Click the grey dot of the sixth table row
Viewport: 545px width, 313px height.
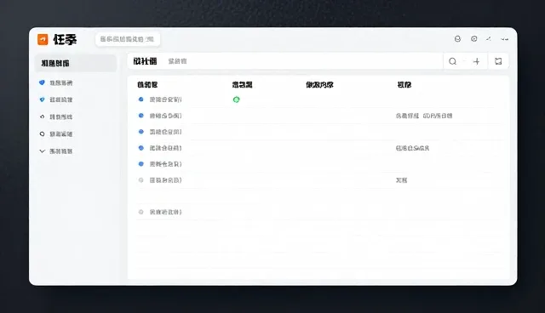pos(141,179)
